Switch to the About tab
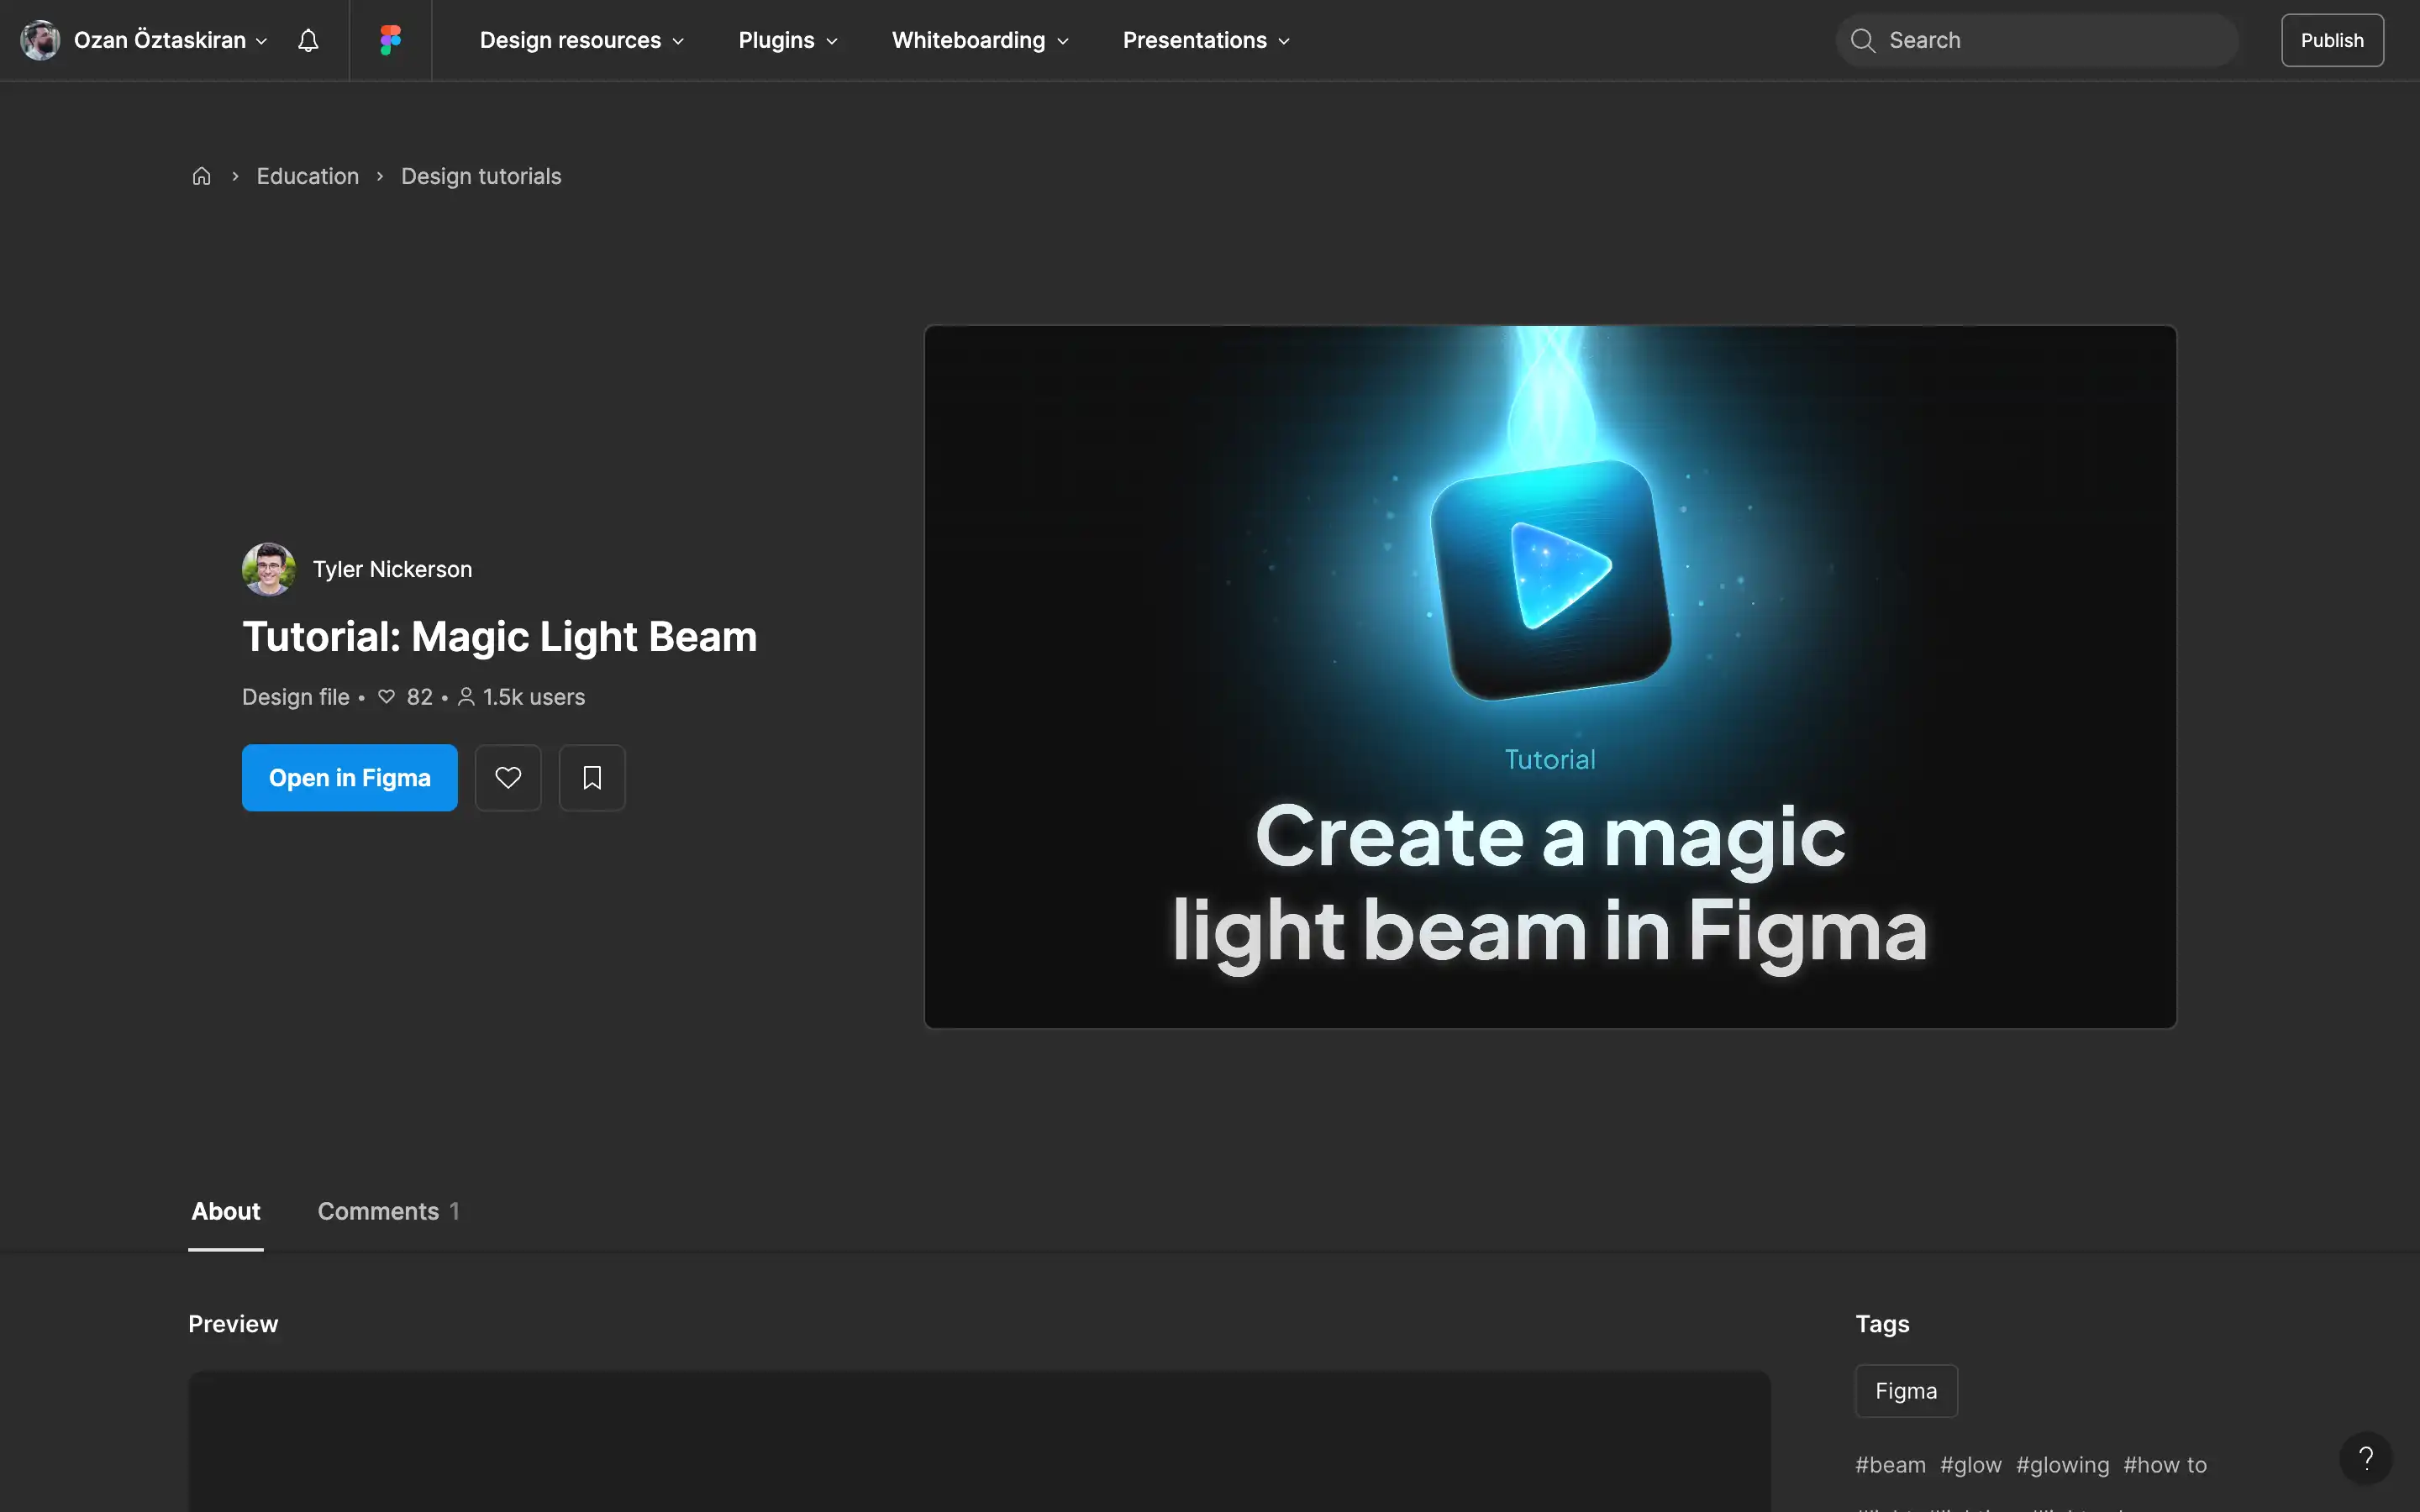Screen dimensions: 2420x1512 coord(226,1211)
